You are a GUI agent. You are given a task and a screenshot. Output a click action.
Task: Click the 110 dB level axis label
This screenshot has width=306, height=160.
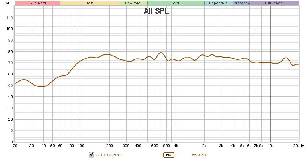10,18
